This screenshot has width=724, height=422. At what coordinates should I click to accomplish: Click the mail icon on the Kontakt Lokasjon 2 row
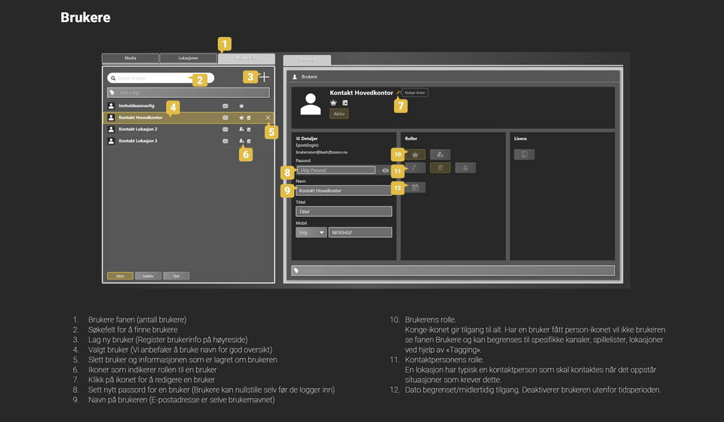point(225,129)
